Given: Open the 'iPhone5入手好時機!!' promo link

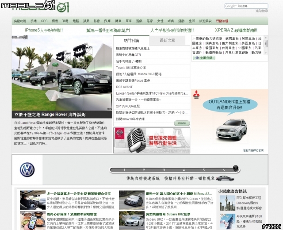Looking at the screenshot, I should [44, 31].
